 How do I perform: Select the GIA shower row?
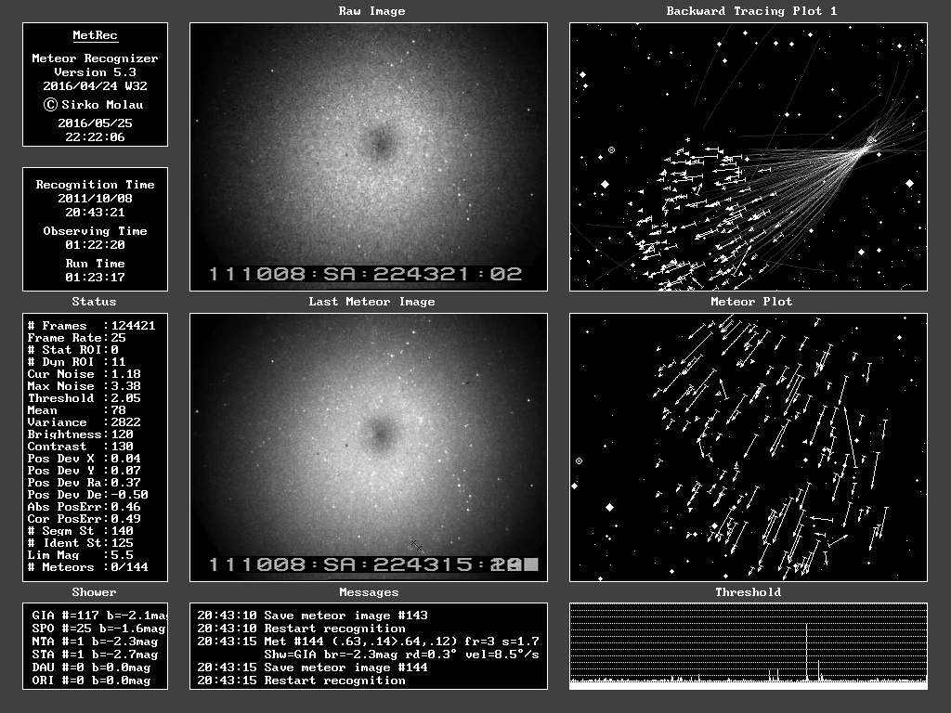point(95,616)
